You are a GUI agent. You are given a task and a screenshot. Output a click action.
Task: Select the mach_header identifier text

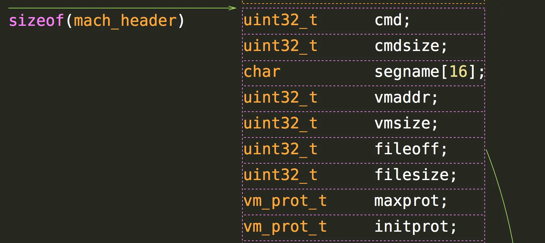(125, 21)
